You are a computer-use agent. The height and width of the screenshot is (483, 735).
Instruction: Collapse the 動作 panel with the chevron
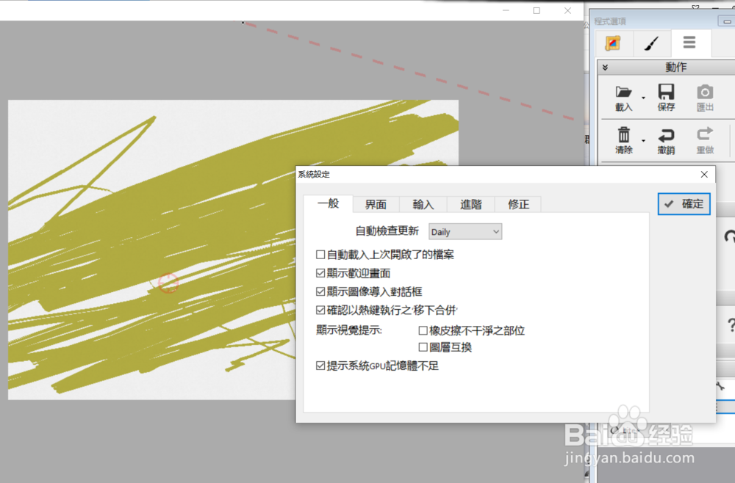605,66
